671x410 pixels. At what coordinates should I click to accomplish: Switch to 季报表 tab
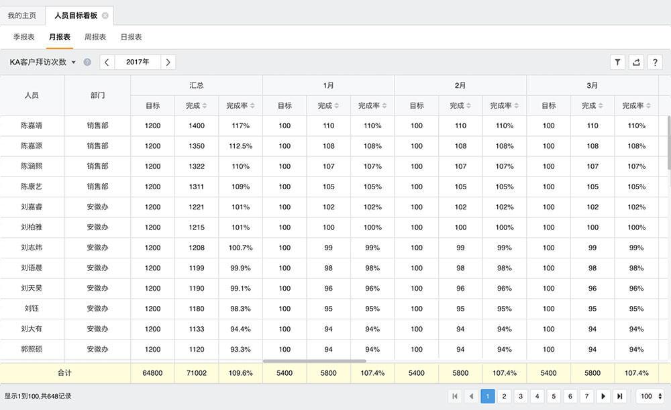pos(24,37)
